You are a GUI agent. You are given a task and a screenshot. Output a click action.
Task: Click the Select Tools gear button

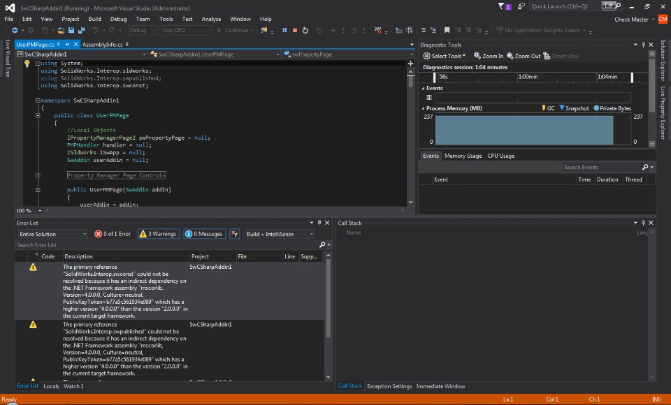[444, 56]
